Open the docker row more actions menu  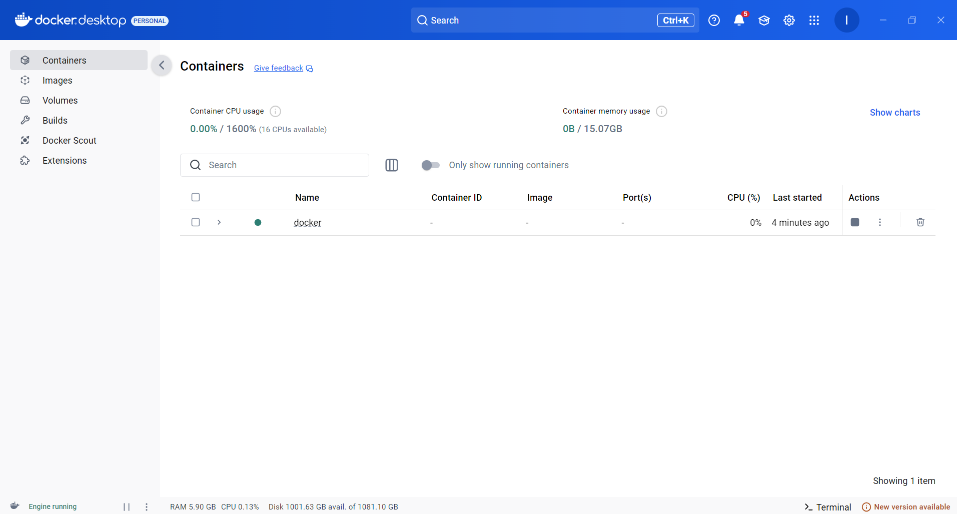(x=880, y=222)
